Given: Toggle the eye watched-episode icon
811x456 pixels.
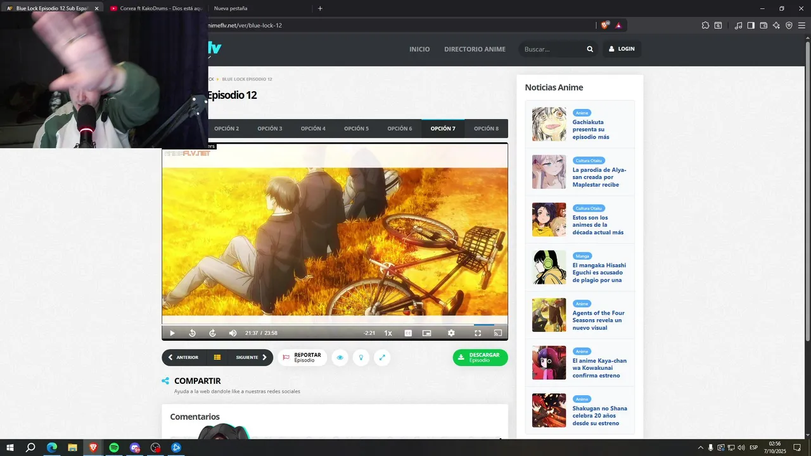Looking at the screenshot, I should (340, 358).
